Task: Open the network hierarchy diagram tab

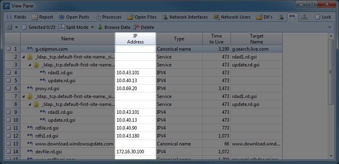Action: (x=304, y=17)
